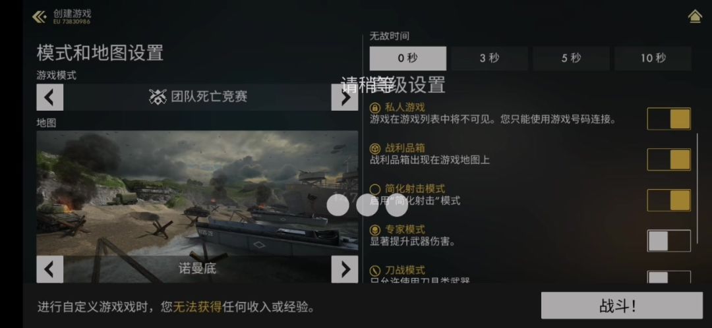Screen dimensions: 712x328
Task: Turn off the 战利品箱 loot box toggle
Action: [x=669, y=159]
